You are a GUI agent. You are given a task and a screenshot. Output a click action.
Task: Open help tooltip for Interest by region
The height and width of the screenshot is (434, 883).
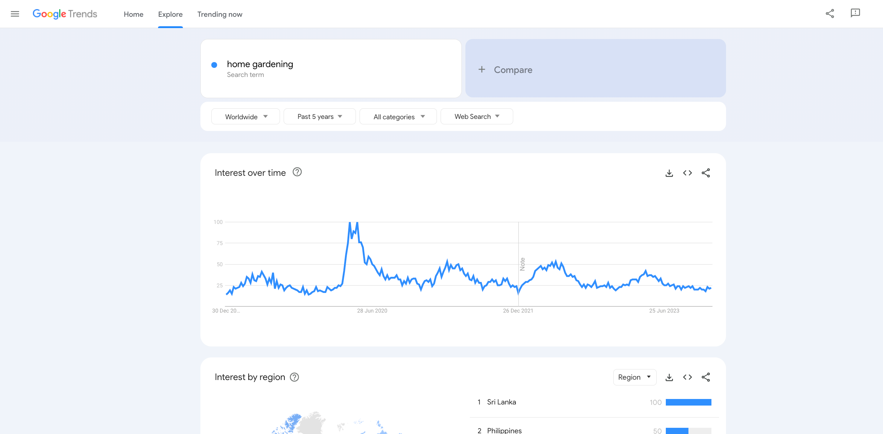pos(294,377)
